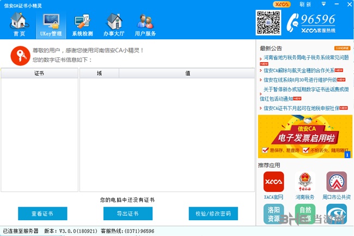Go to the 首页 home tab
This screenshot has width=354, height=236.
tap(19, 25)
